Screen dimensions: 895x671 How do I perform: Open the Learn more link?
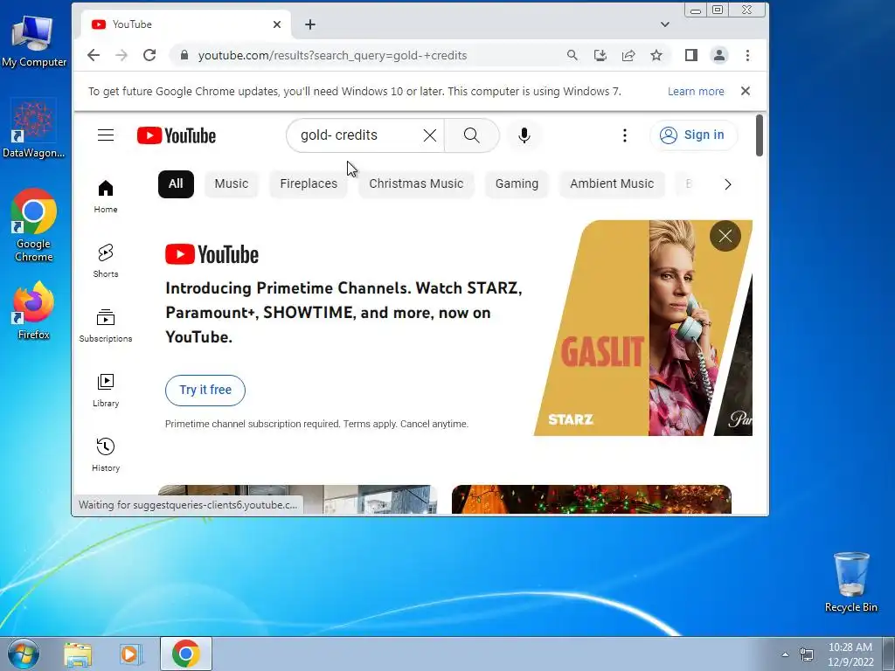coord(696,91)
